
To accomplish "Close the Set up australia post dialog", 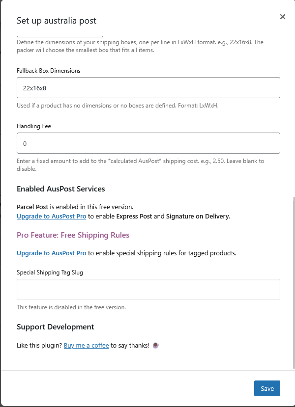I will pyautogui.click(x=283, y=17).
